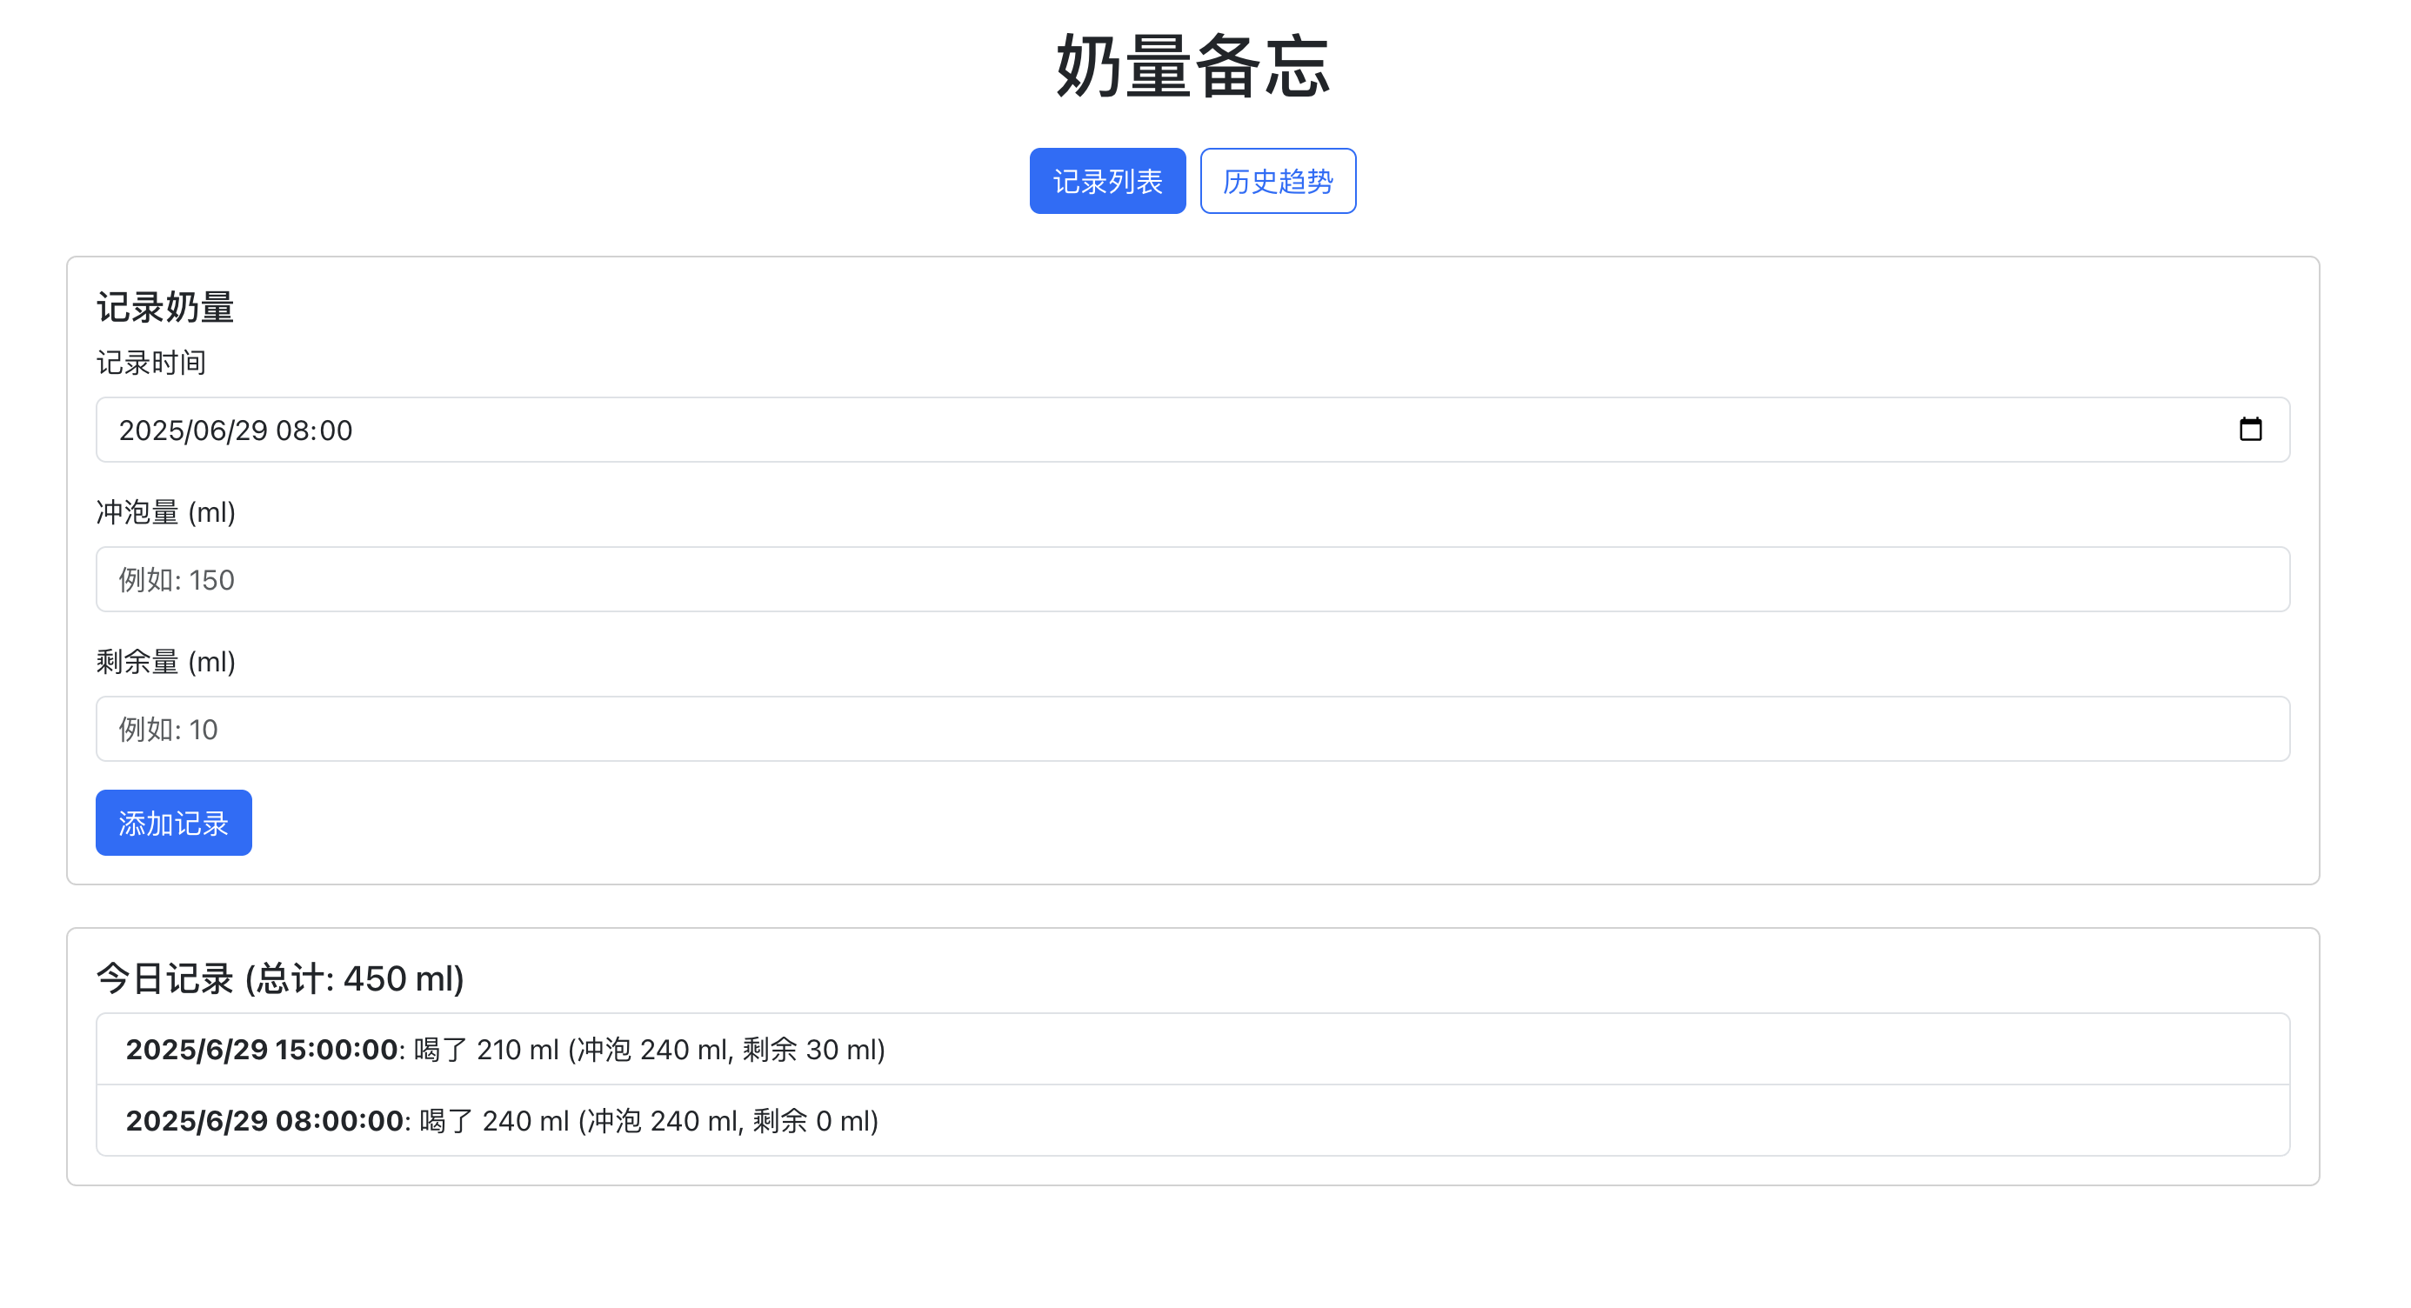Focus the 剩余量 (ml) input field
2411x1308 pixels.
point(1192,729)
